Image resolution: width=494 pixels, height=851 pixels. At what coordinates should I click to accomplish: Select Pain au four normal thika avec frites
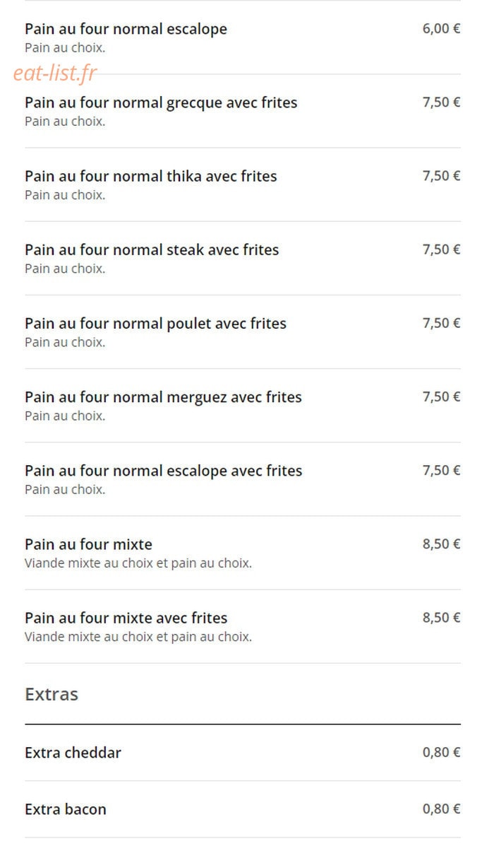243,184
